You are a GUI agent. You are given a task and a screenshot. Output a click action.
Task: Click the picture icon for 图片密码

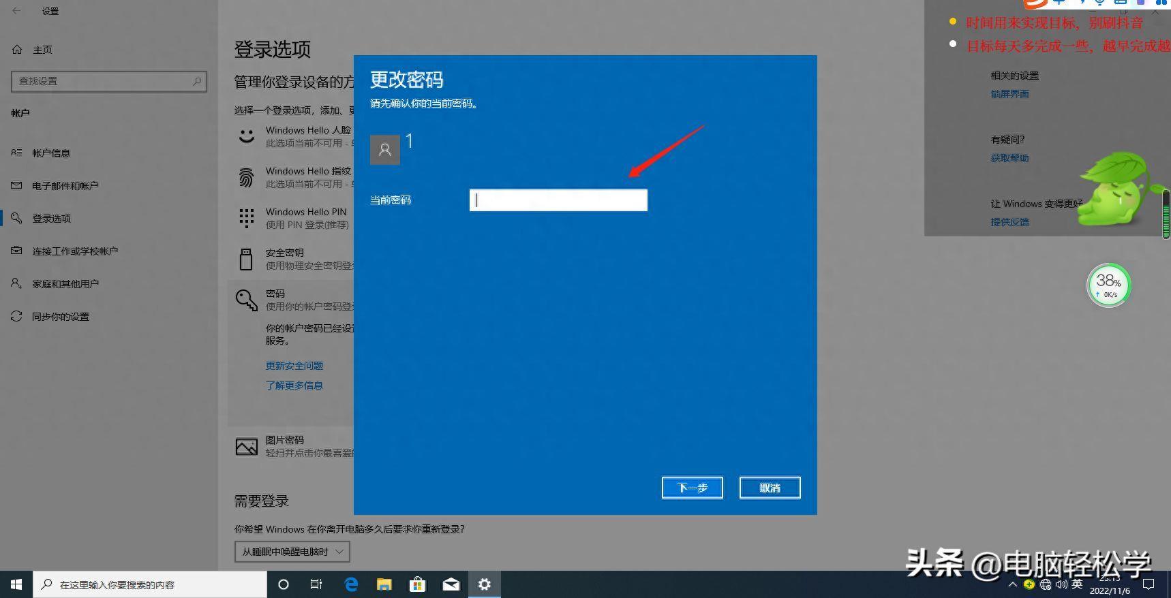[246, 447]
